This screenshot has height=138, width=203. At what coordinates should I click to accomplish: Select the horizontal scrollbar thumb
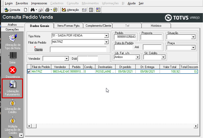pyautogui.click(x=34, y=126)
